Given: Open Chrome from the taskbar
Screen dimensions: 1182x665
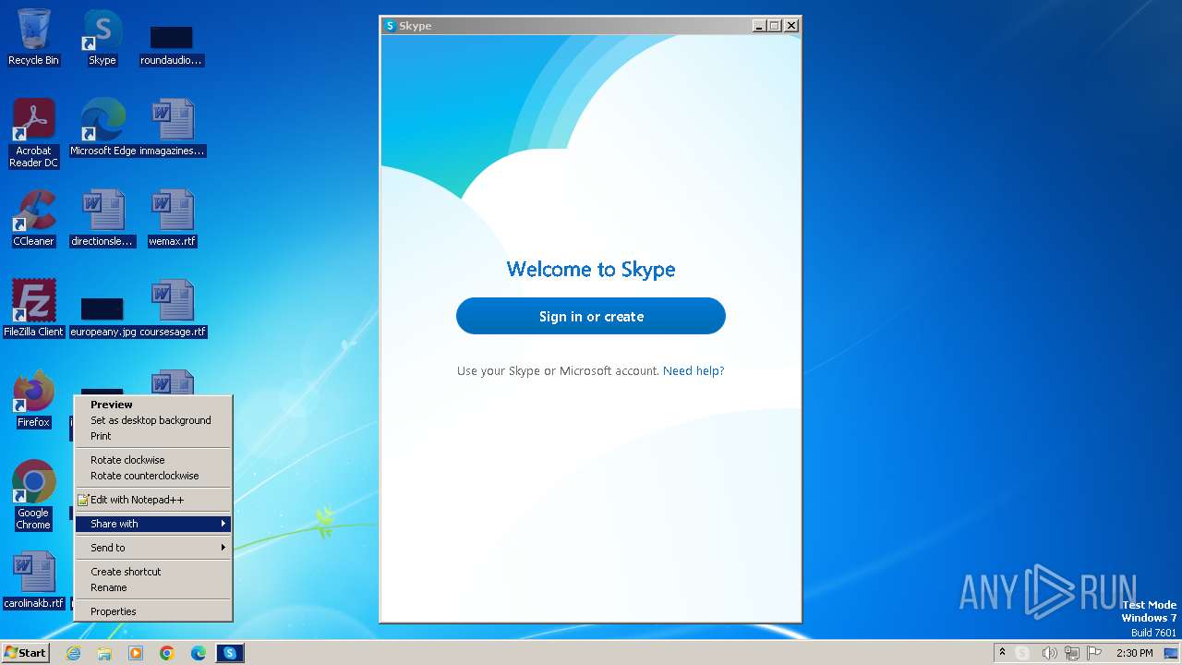Looking at the screenshot, I should click(x=167, y=653).
